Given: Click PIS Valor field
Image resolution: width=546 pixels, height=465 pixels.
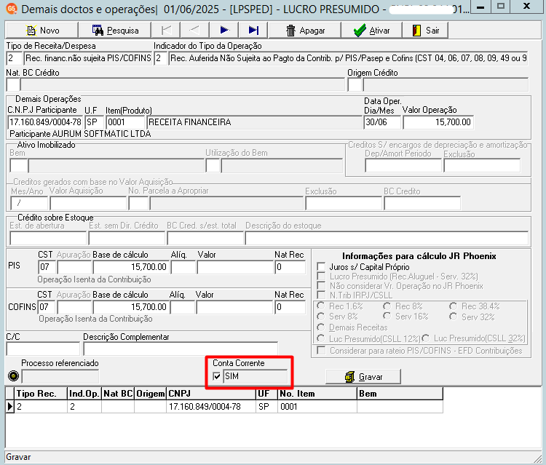Looking at the screenshot, I should click(x=235, y=267).
